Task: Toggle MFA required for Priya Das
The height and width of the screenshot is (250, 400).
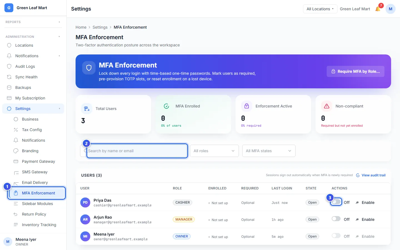Action: (336, 202)
